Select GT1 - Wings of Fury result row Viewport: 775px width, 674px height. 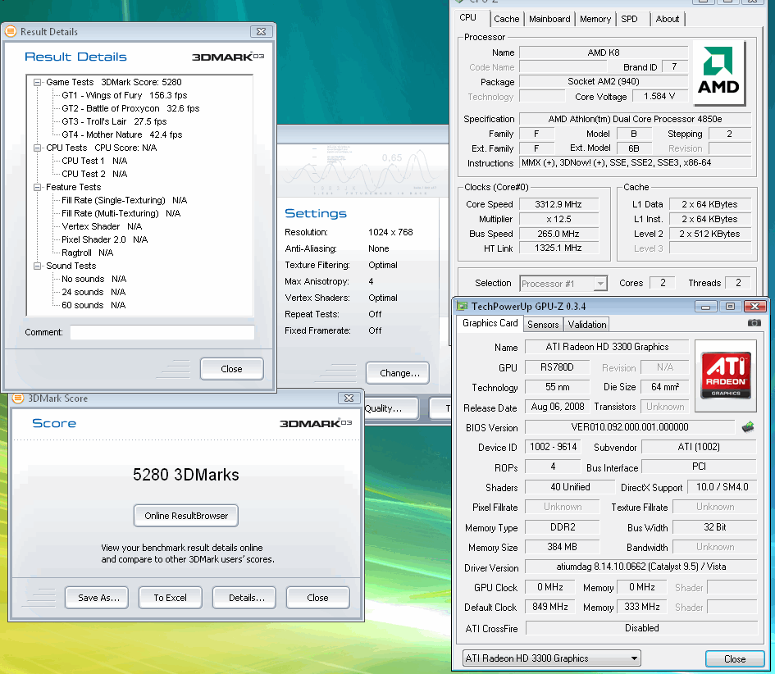[124, 95]
